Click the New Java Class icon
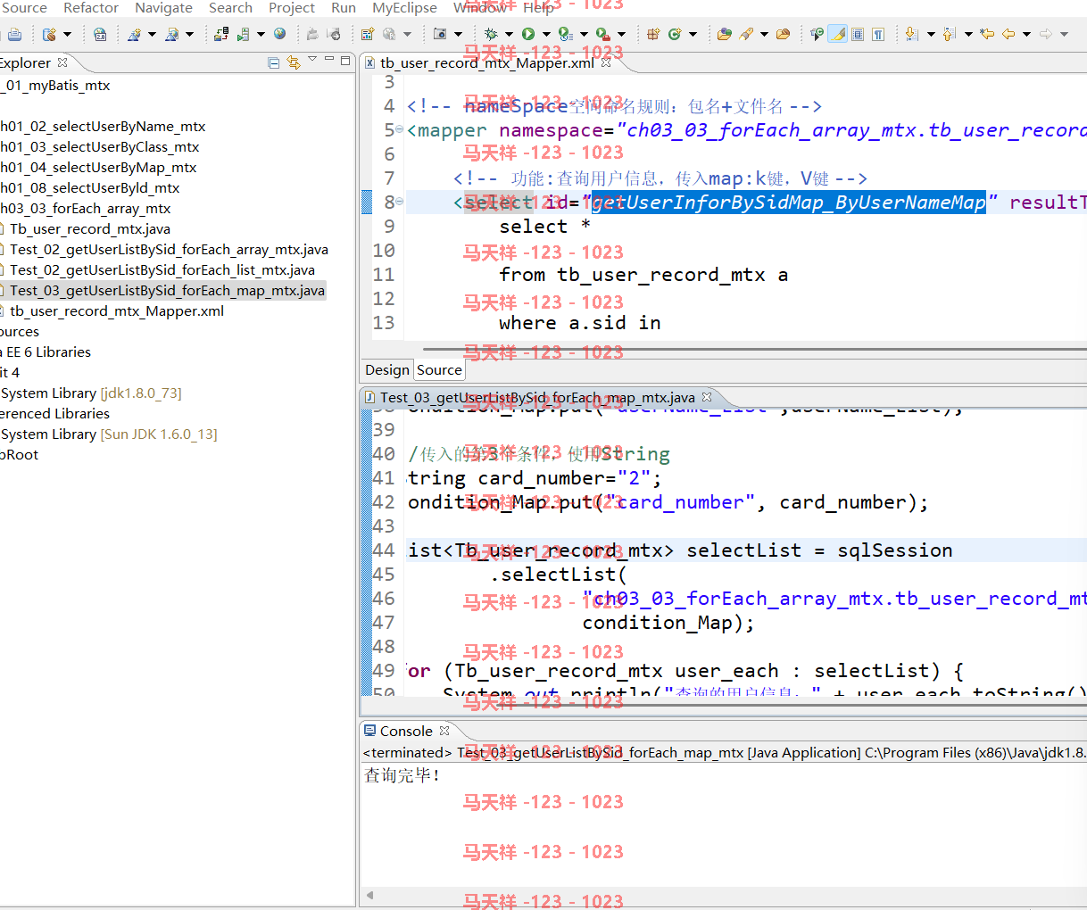This screenshot has height=910, width=1087. point(675,34)
